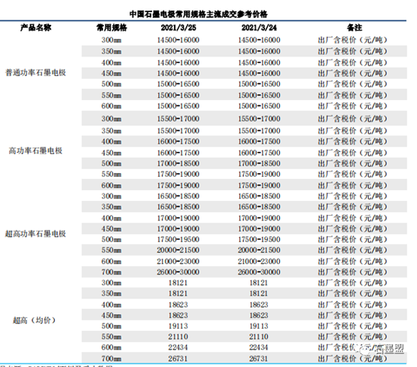Click the 21000-23000 price under 2021/3/25
The height and width of the screenshot is (367, 417).
pyautogui.click(x=178, y=262)
